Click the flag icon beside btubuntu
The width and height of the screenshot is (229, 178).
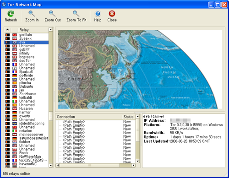click(x=15, y=86)
